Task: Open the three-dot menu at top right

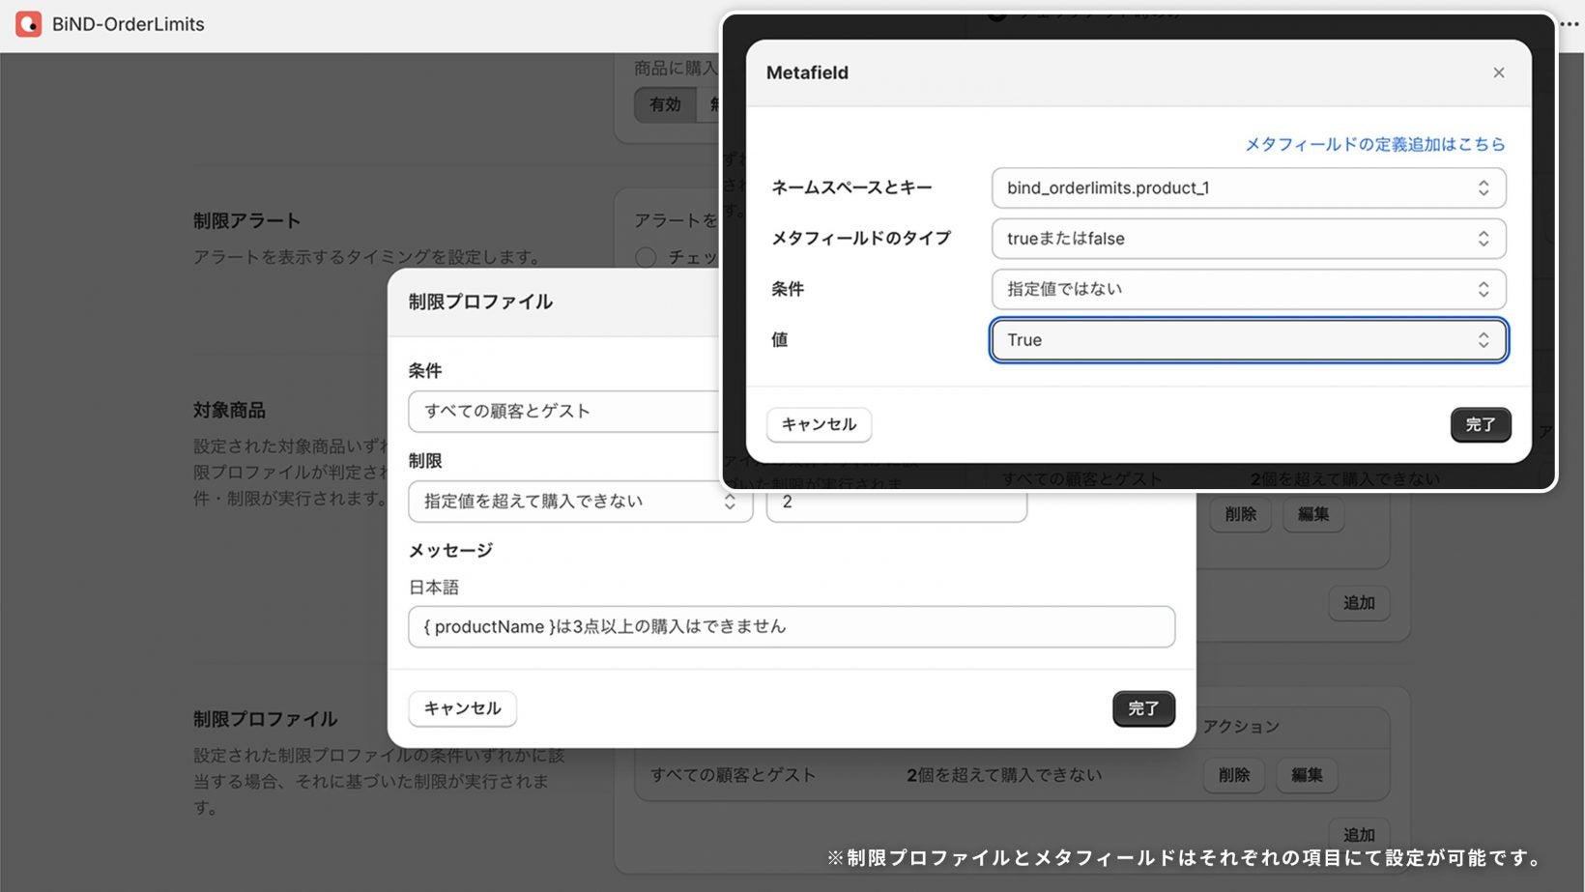Action: [1571, 25]
